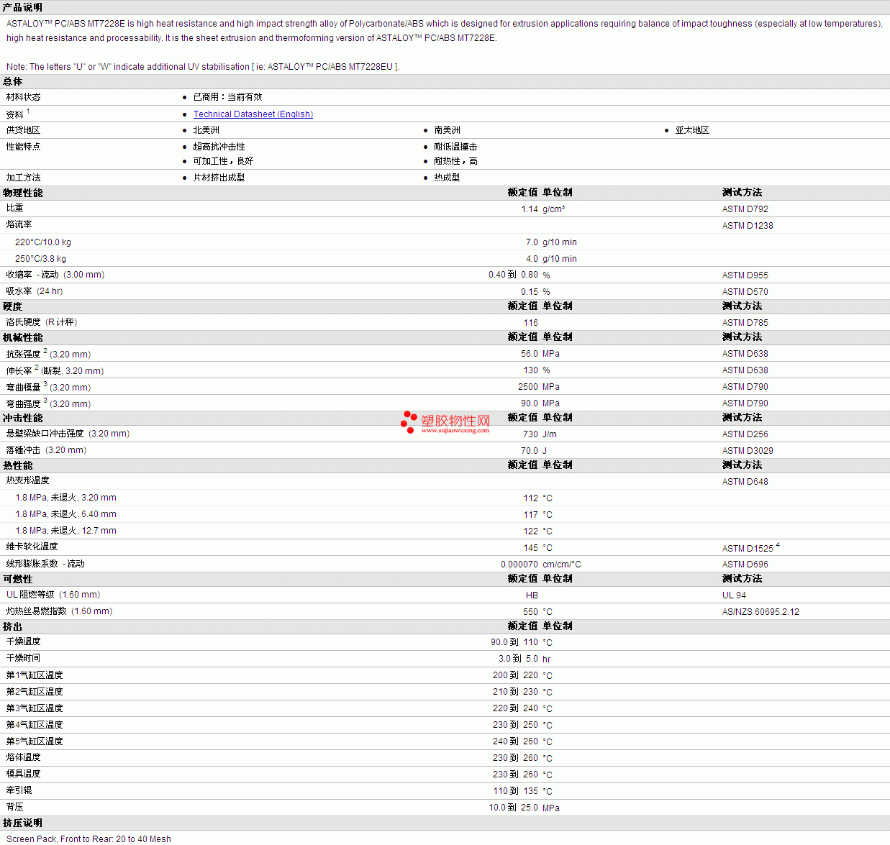Select the 落锤冲击 value 70.0
The width and height of the screenshot is (890, 845).
[x=530, y=451]
